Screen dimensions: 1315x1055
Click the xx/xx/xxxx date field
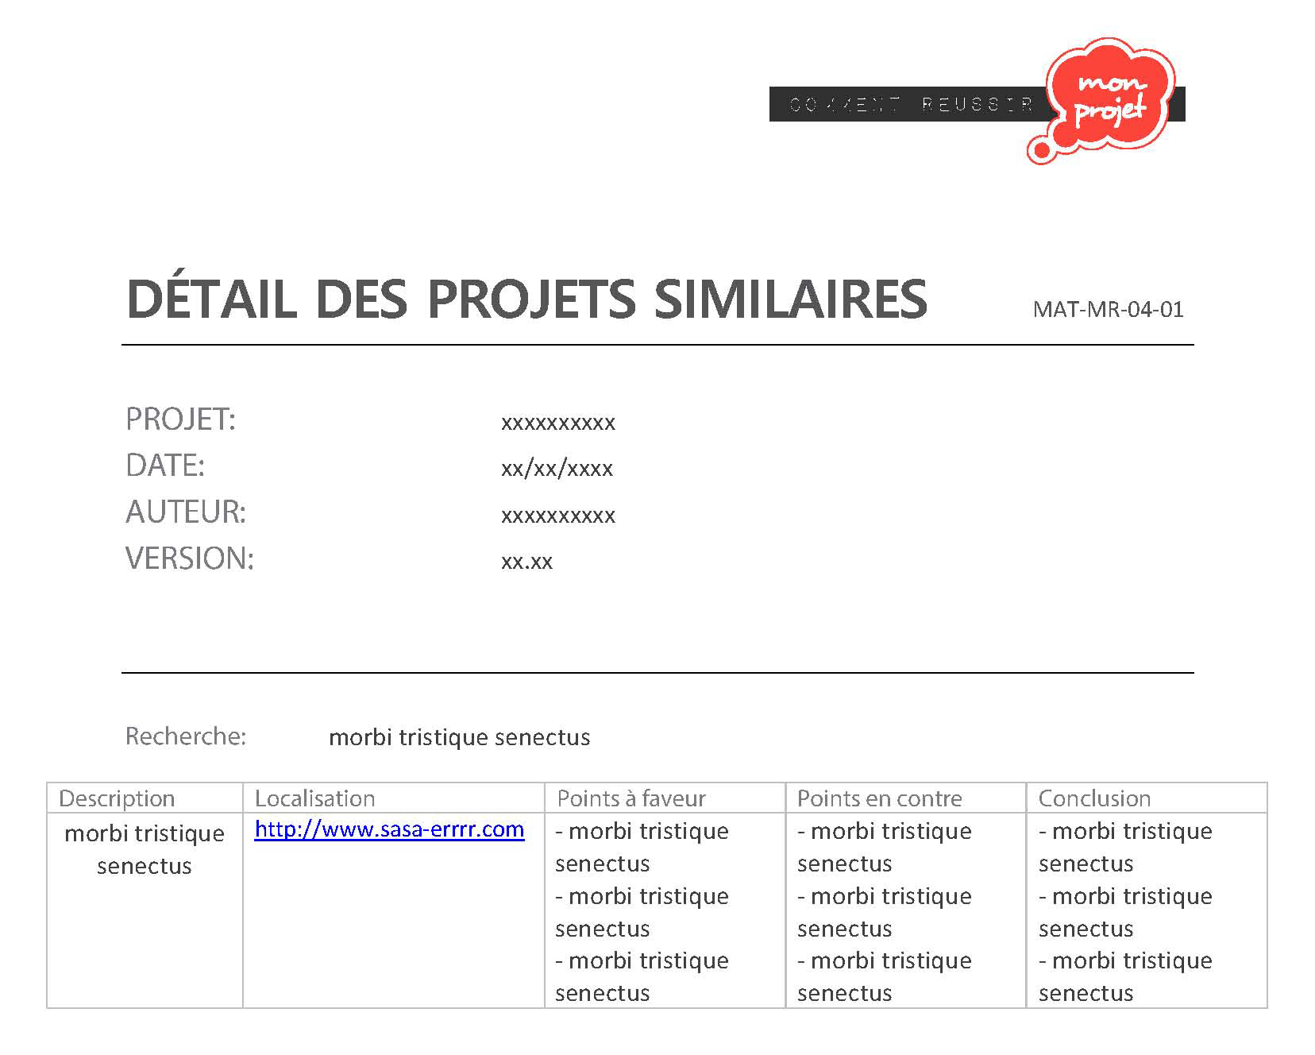click(x=557, y=469)
